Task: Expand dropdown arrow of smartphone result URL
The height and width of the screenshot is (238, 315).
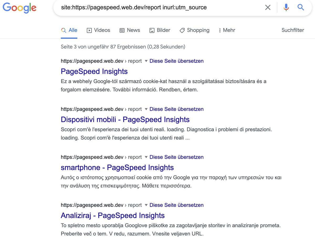Action: (146, 157)
